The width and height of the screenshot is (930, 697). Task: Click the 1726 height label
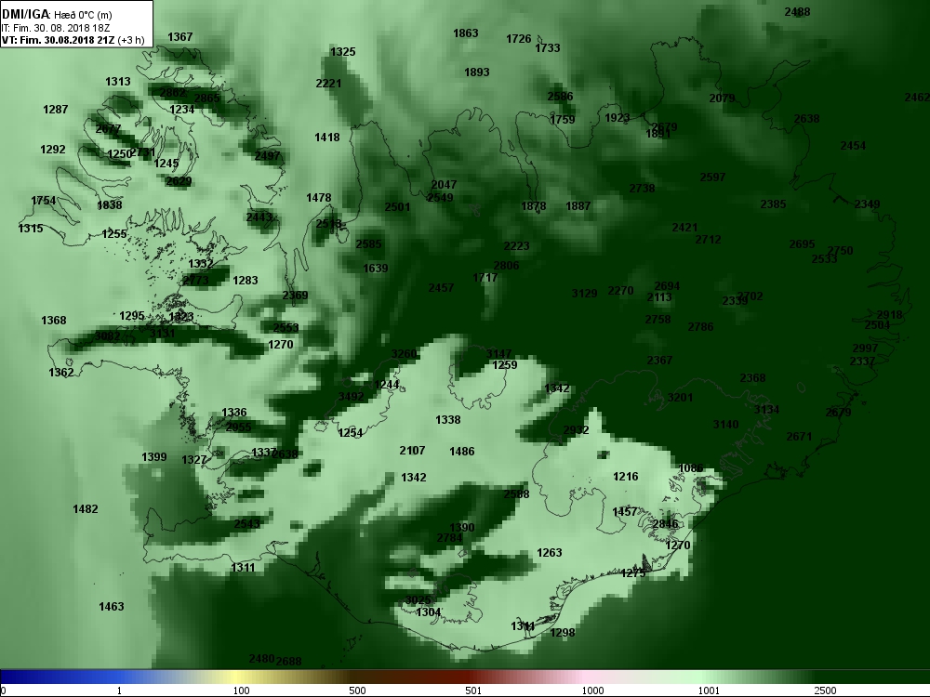[x=518, y=39]
